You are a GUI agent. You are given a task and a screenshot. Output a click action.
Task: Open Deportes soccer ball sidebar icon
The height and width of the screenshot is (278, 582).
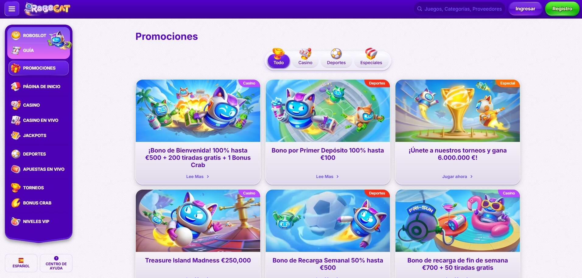pyautogui.click(x=16, y=154)
